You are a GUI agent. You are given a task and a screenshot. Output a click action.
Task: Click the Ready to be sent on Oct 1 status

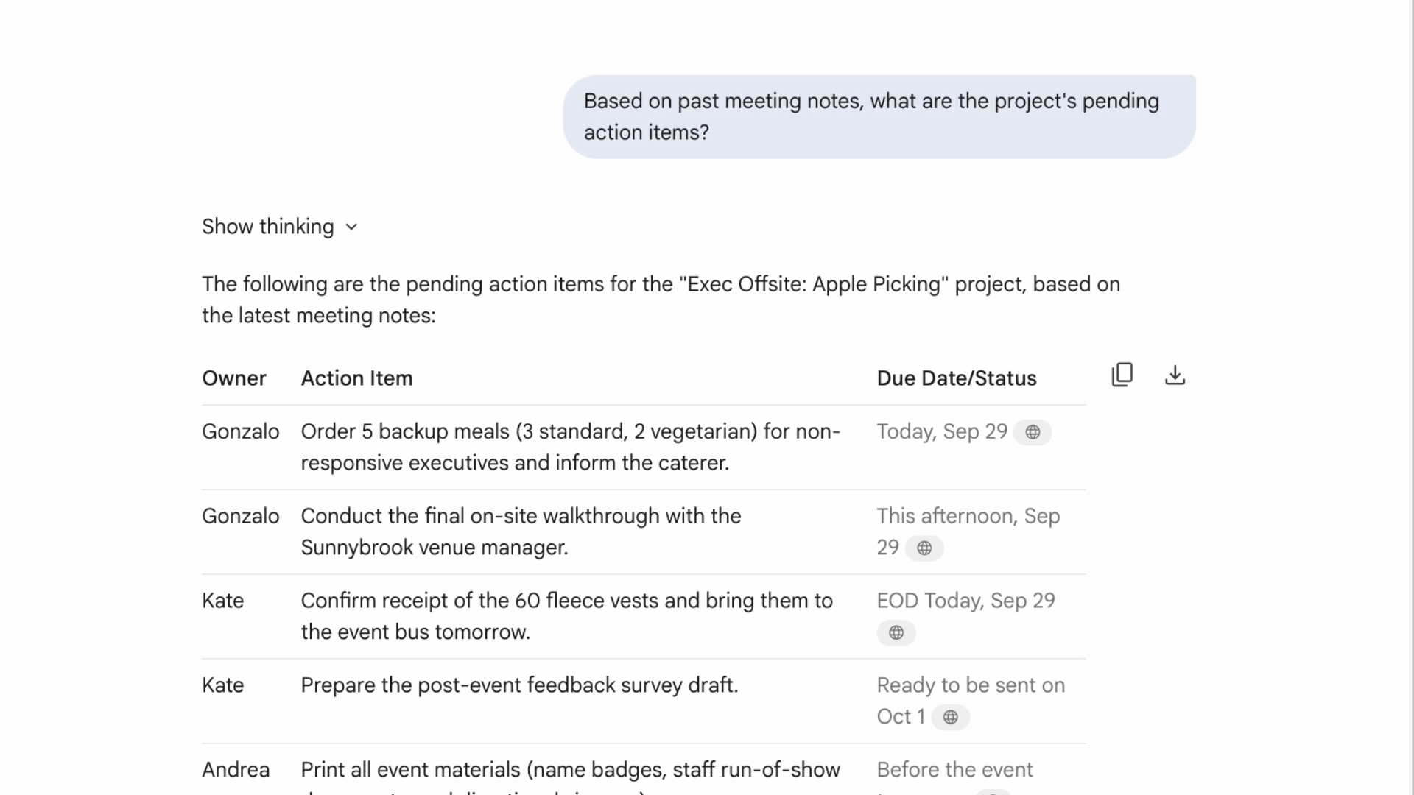(970, 685)
